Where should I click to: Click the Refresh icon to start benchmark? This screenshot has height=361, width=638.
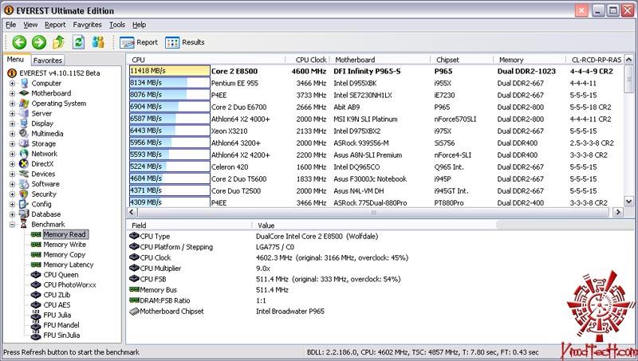pos(78,42)
